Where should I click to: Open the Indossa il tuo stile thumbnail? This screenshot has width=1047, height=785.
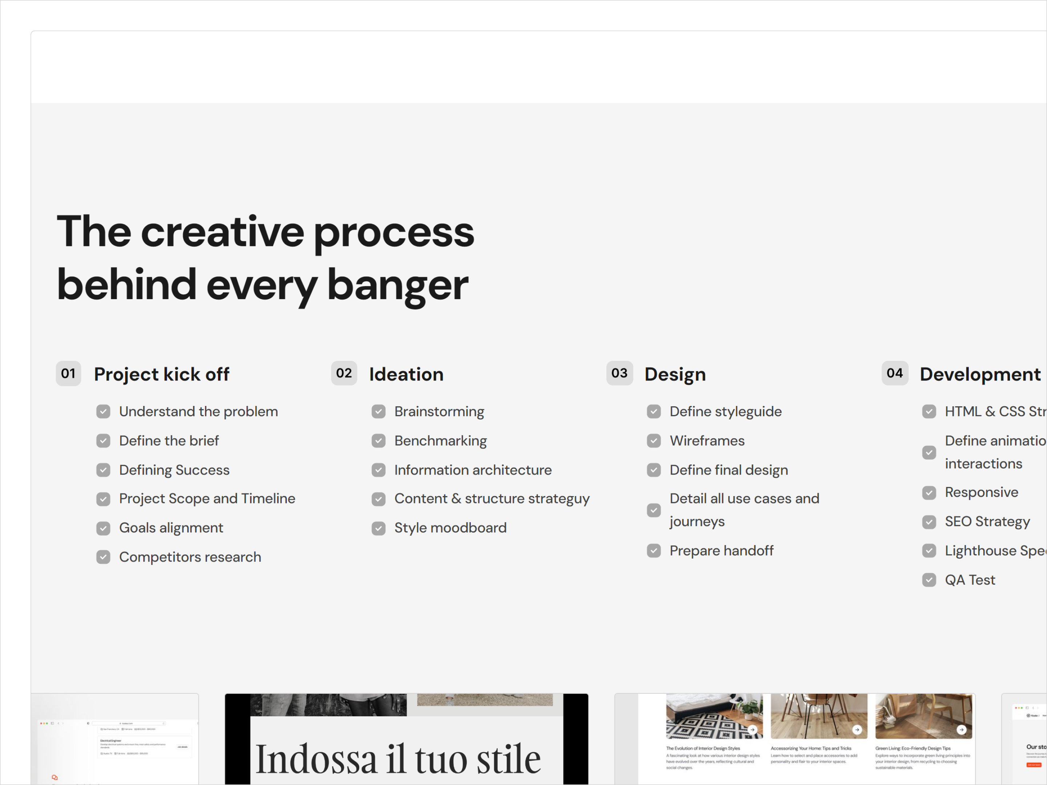click(406, 739)
